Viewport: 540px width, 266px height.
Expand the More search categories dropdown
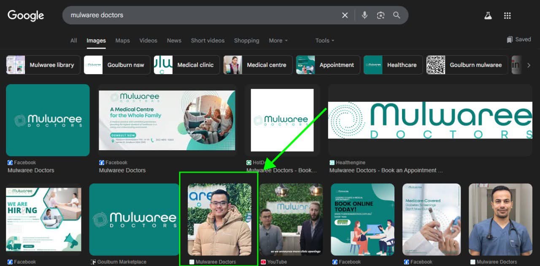(278, 40)
